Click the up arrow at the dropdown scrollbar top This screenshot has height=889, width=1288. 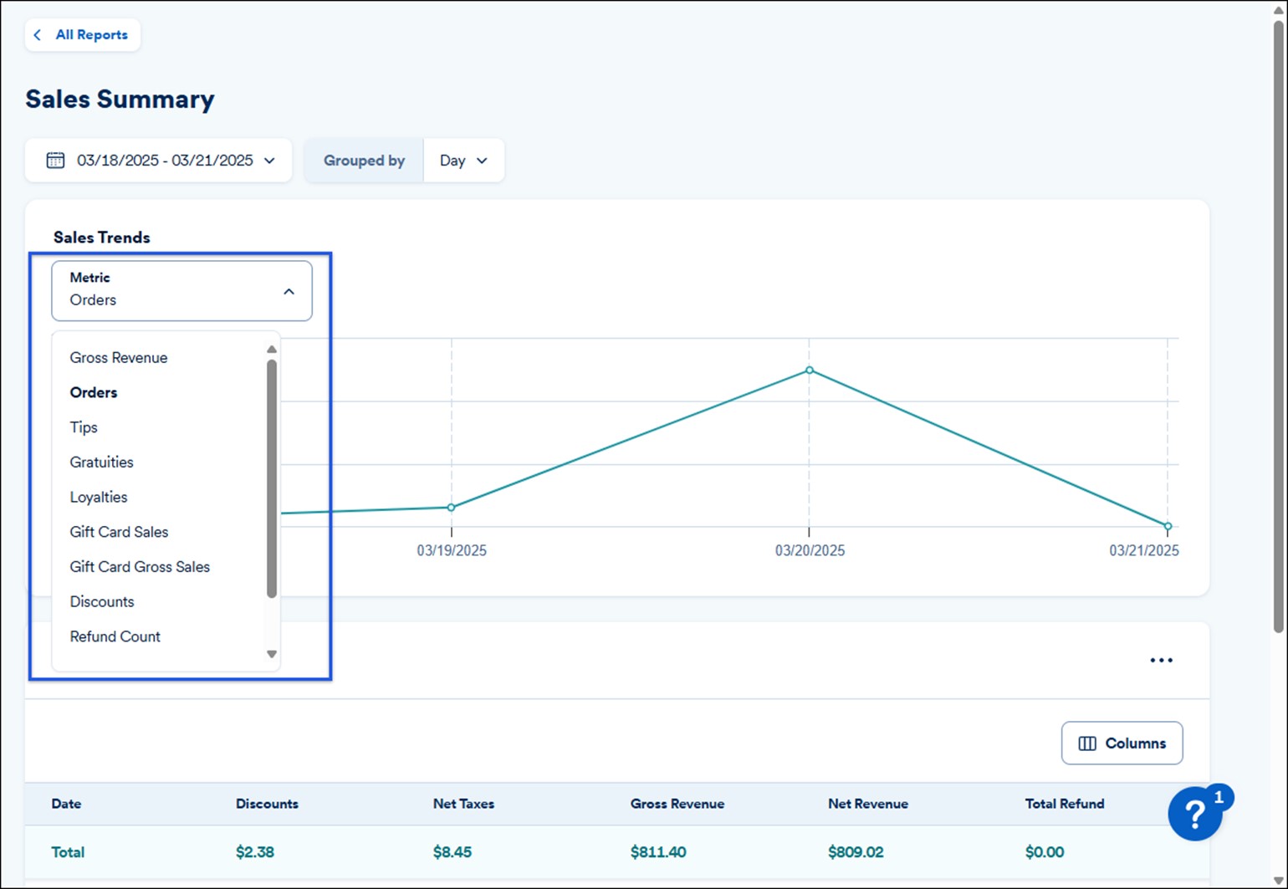click(x=271, y=349)
